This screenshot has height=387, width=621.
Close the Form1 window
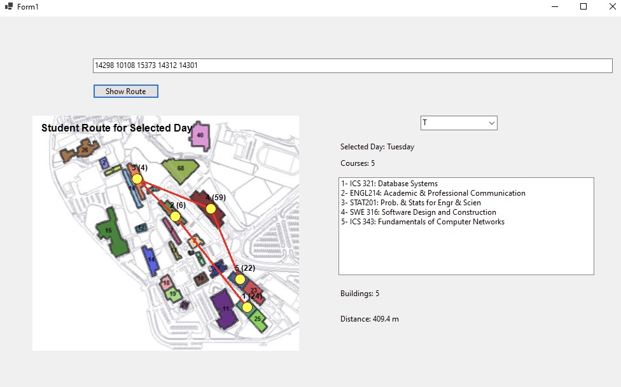coord(612,7)
